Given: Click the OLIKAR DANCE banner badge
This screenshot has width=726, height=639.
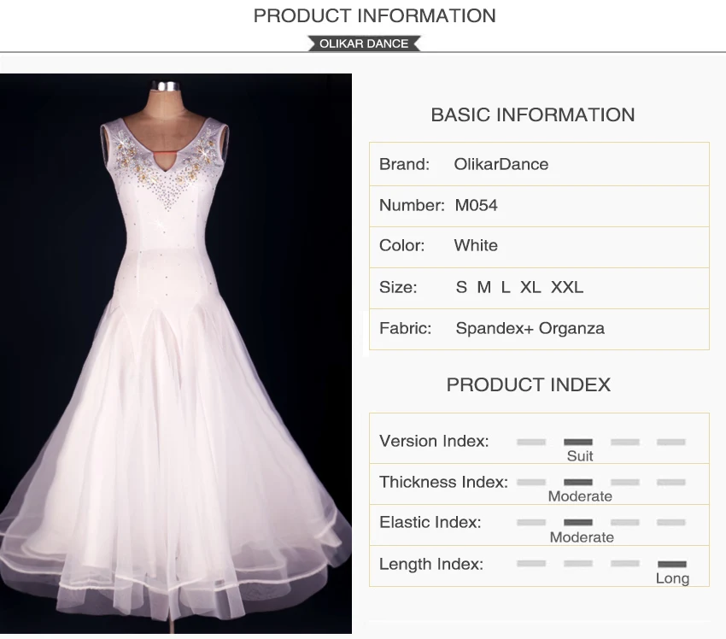Looking at the screenshot, I should pos(364,44).
